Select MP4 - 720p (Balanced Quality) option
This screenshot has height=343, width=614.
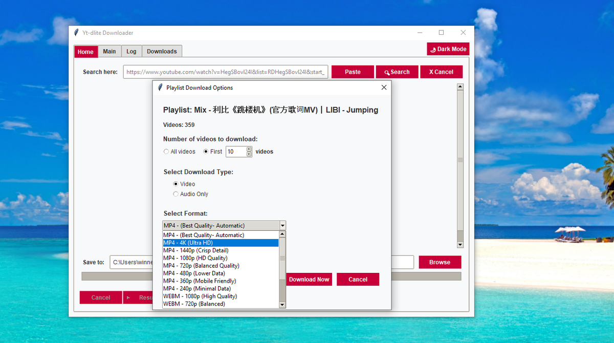coord(221,266)
